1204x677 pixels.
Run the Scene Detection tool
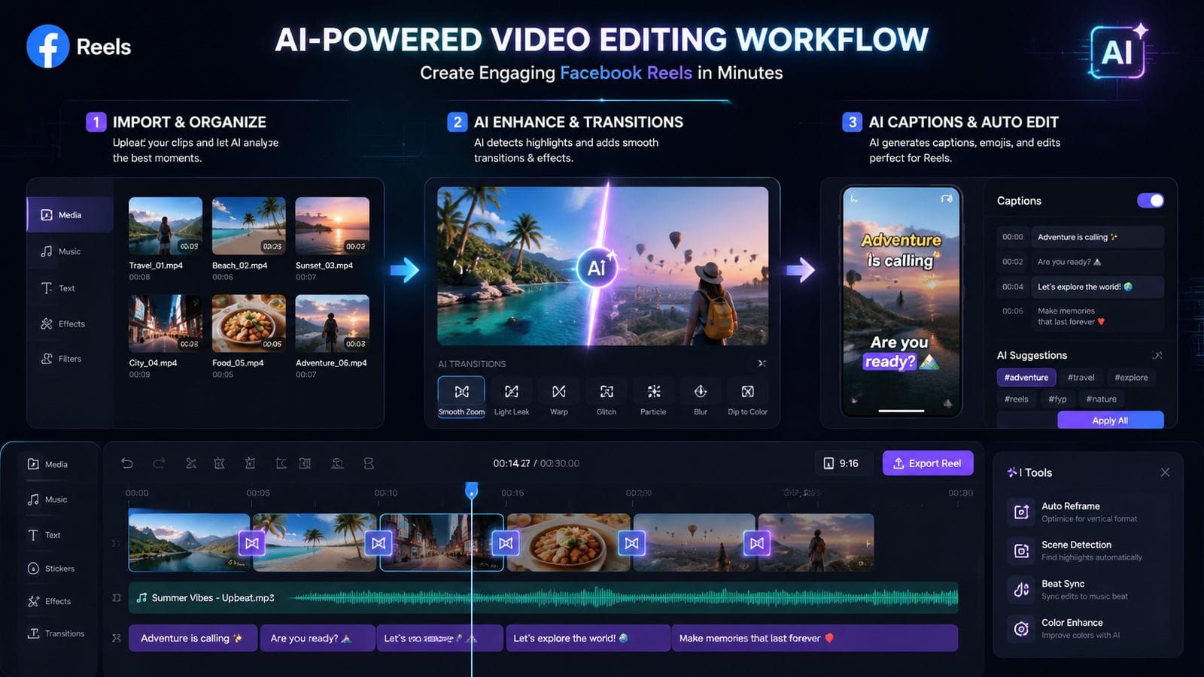pos(1088,551)
